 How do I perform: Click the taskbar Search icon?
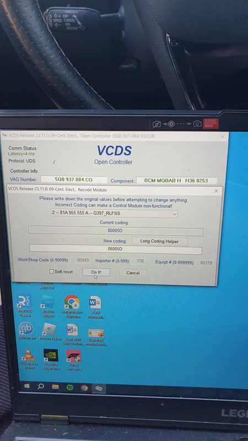point(41,386)
